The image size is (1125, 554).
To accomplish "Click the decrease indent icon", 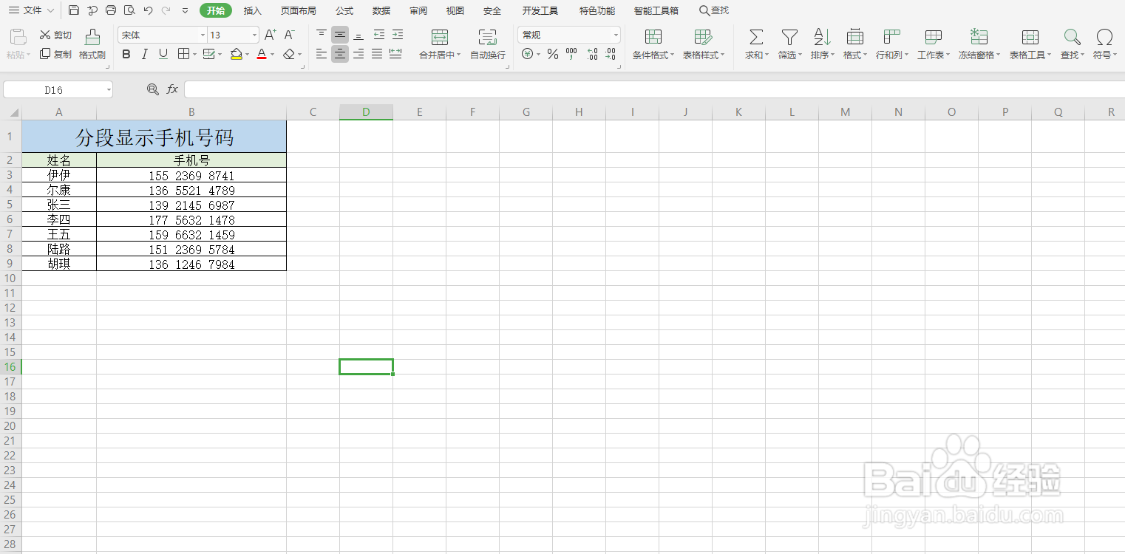I will [x=379, y=35].
